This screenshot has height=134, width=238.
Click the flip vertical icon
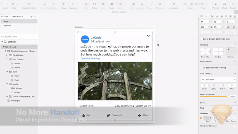pyautogui.click(x=234, y=27)
